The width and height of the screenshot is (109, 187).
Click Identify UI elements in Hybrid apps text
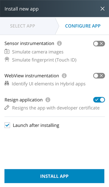pyautogui.click(x=49, y=84)
